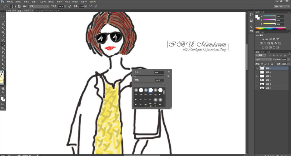Open layer fill dropdown

tap(289, 64)
